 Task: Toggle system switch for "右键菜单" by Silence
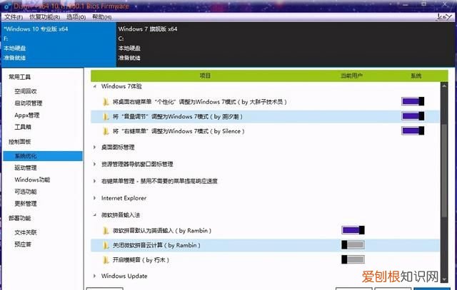(413, 130)
